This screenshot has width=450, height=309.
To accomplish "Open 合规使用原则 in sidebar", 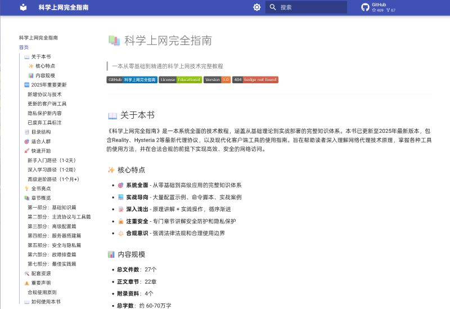I will click(x=42, y=292).
